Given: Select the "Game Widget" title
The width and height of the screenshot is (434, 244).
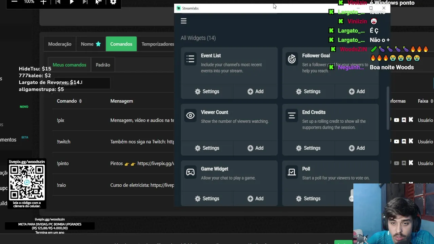Looking at the screenshot, I should click(x=214, y=169).
